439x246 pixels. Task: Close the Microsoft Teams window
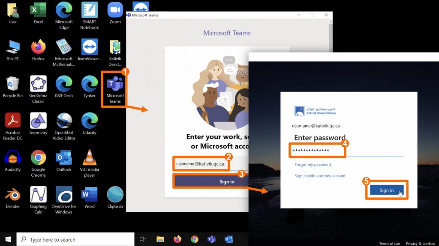326,15
